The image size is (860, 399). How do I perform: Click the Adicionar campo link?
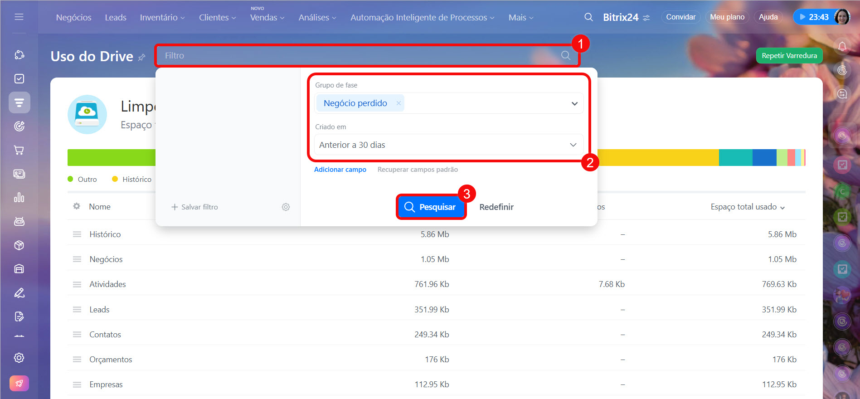tap(340, 170)
